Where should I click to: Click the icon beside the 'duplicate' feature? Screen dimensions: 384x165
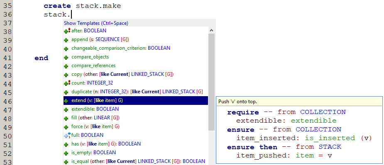66,92
